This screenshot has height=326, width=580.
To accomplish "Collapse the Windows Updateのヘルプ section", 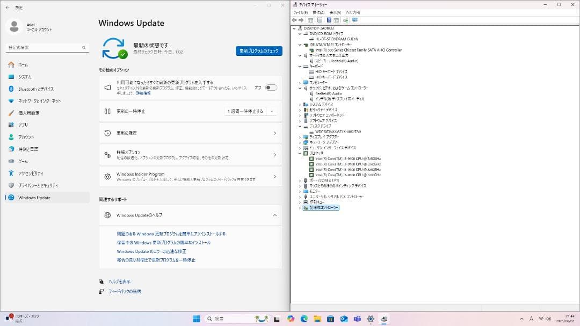I will [275, 215].
